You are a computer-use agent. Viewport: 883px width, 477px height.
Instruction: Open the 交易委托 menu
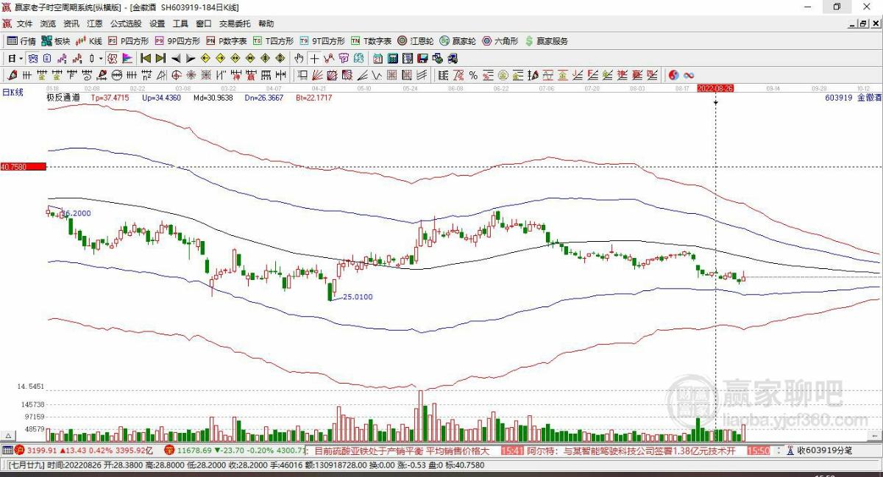[235, 24]
